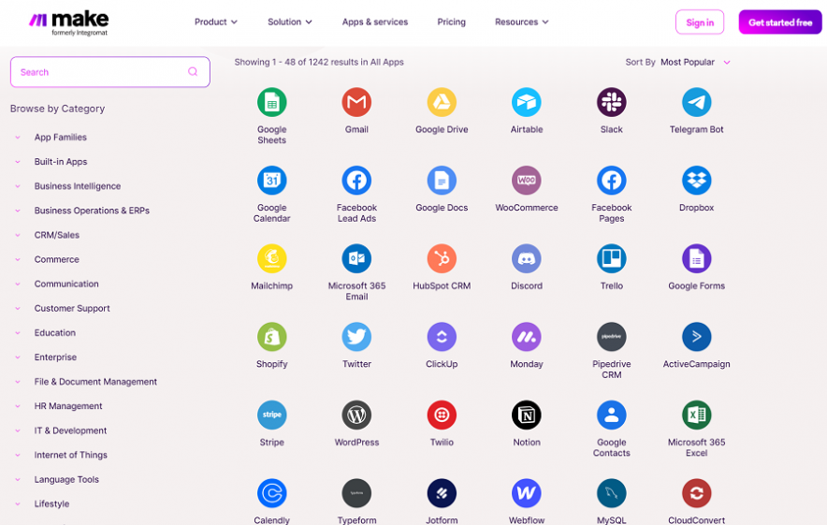Click the Facebook Lead Ads icon

(x=356, y=180)
